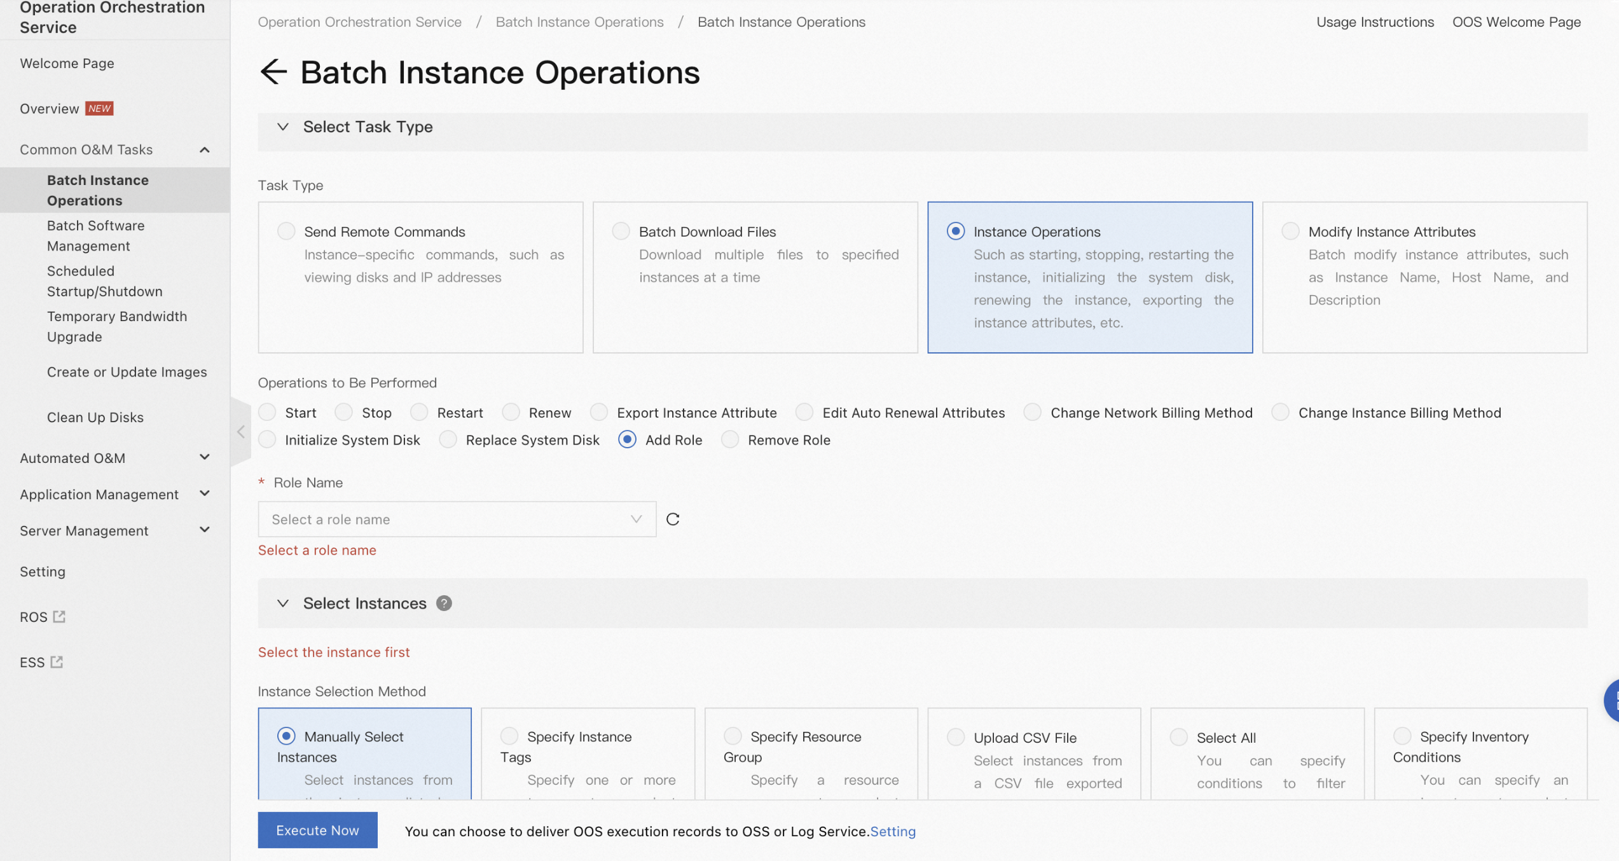Viewport: 1619px width, 861px height.
Task: Open Usage Instructions link
Action: point(1375,22)
